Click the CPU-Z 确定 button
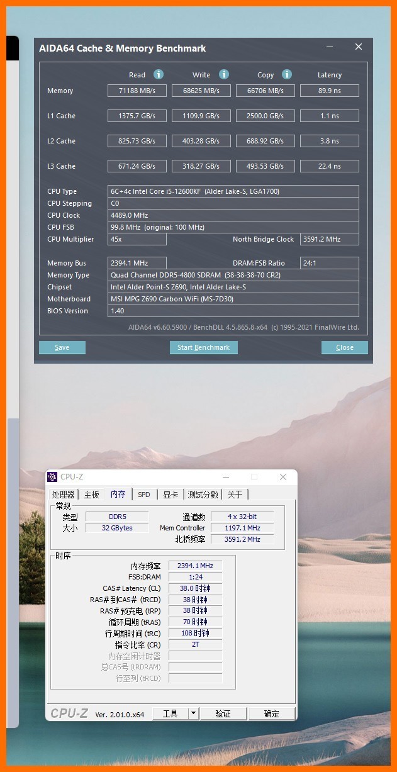This screenshot has height=772, width=397. (x=271, y=713)
